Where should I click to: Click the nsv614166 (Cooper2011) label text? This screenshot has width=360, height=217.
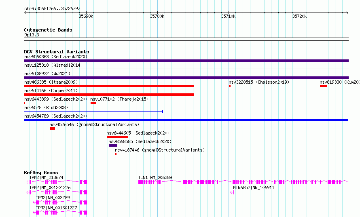tap(51, 91)
